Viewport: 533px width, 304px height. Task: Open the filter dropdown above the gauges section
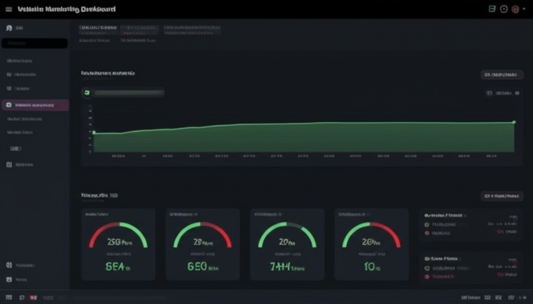tap(502, 196)
